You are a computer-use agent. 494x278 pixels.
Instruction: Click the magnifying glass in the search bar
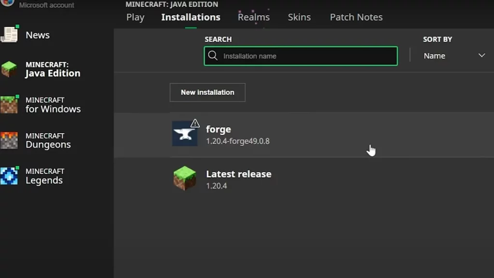coord(213,56)
